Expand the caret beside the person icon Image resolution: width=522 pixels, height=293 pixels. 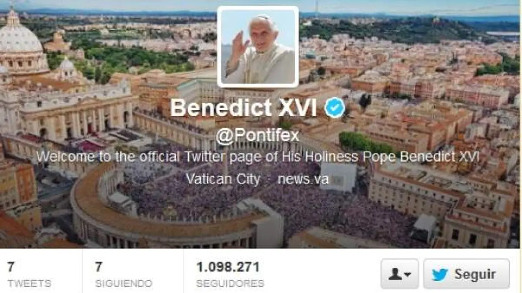(x=407, y=276)
